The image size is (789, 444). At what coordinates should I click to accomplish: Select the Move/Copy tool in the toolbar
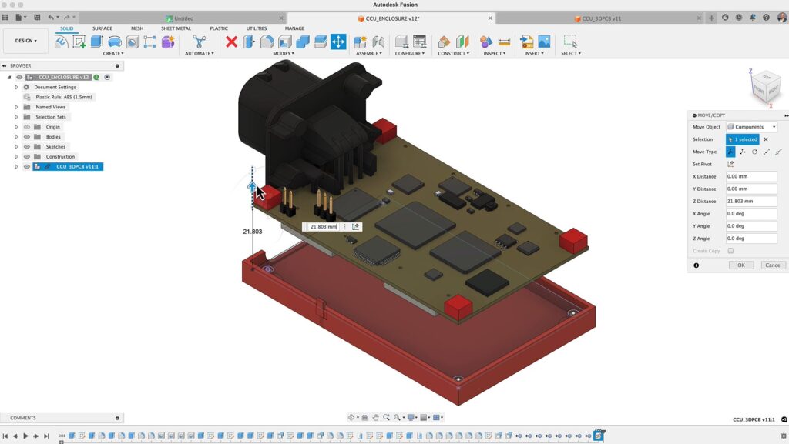tap(337, 42)
